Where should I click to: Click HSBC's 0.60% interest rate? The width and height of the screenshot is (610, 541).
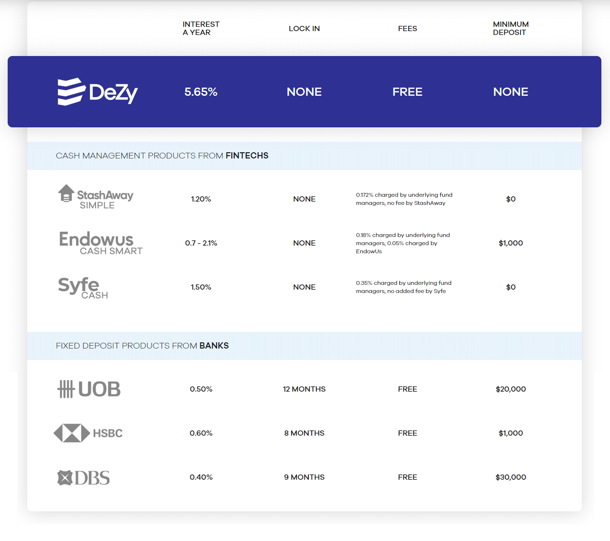coord(201,433)
